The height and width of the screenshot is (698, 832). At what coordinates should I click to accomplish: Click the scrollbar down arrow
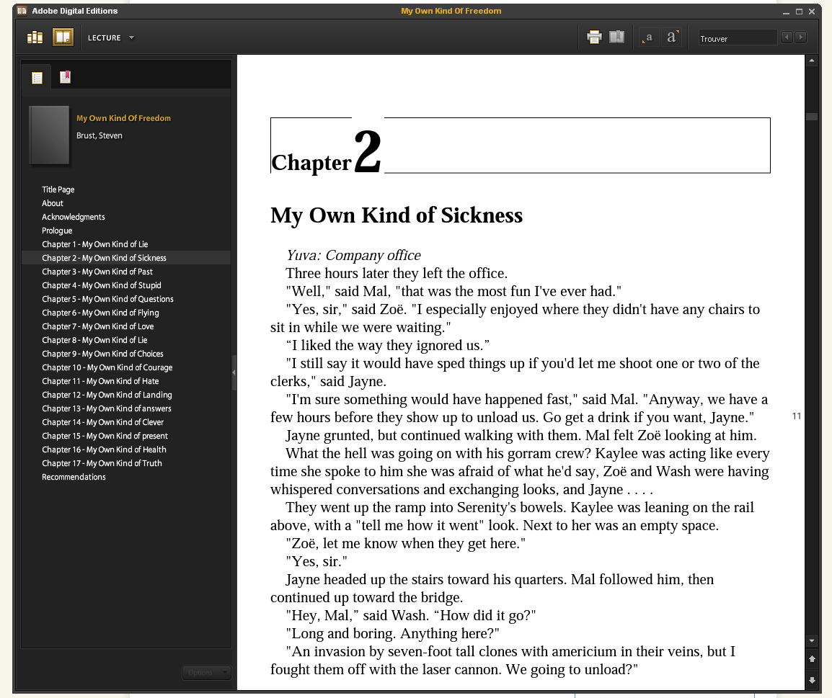coord(812,641)
